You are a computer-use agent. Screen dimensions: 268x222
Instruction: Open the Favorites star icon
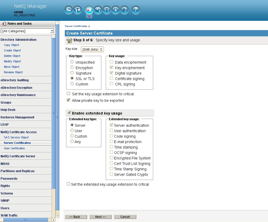[116, 10]
